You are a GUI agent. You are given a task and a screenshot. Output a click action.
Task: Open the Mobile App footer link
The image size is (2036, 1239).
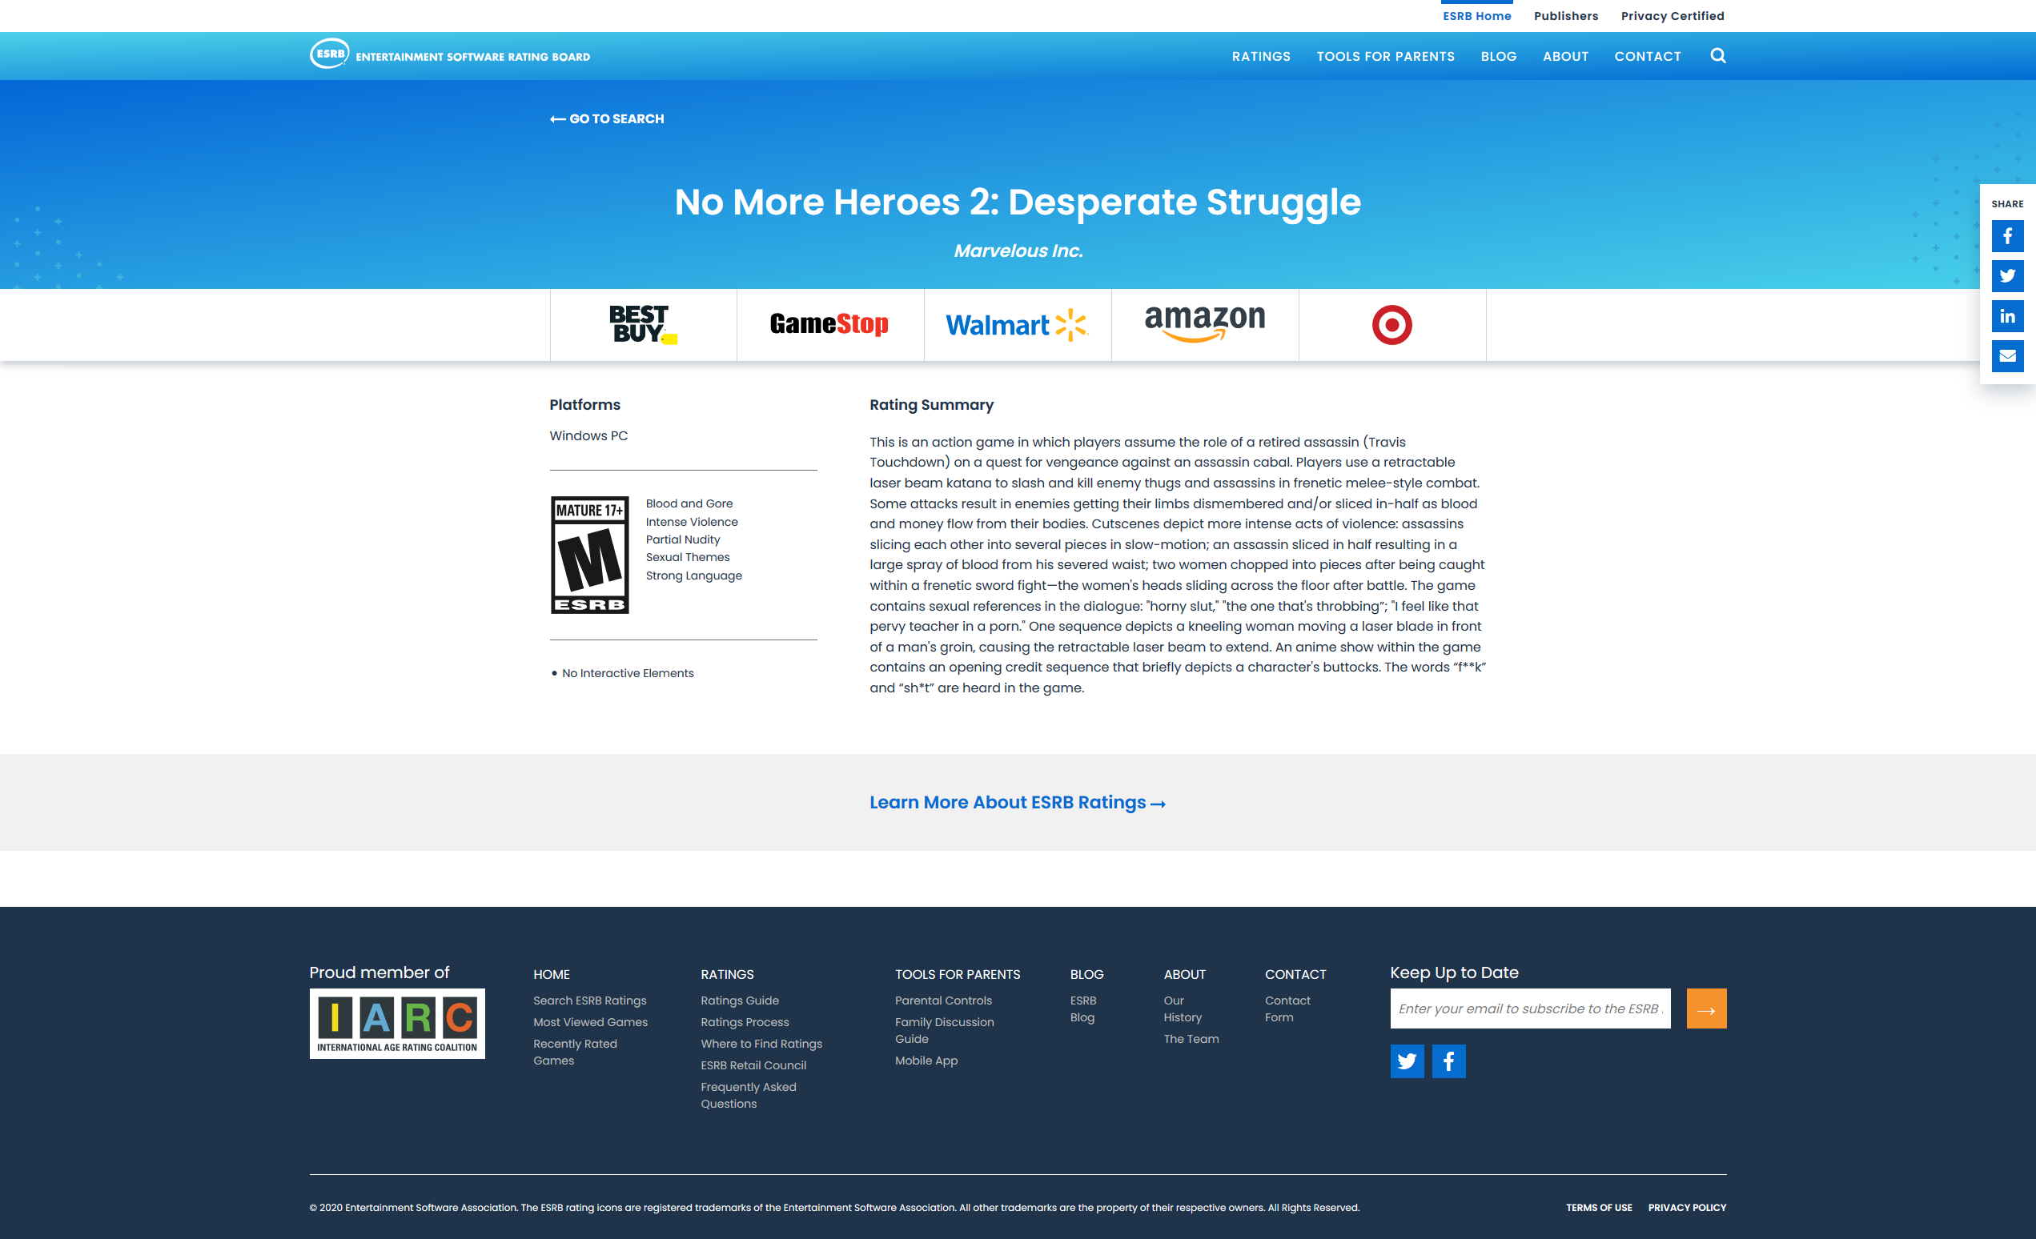coord(926,1060)
